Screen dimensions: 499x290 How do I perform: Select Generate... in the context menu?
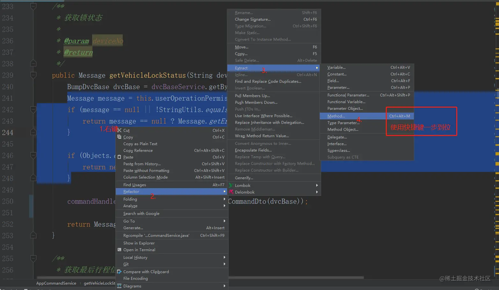(x=172, y=228)
